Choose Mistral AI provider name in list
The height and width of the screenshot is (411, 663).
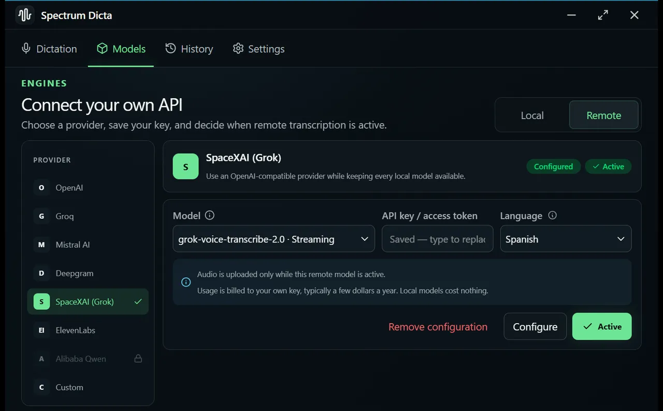tap(73, 245)
